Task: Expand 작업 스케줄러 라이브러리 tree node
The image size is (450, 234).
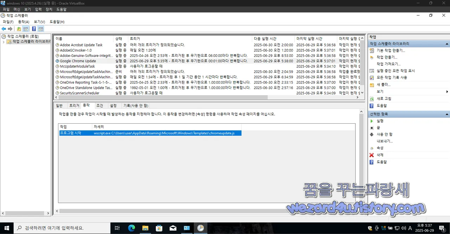Action: 4,42
